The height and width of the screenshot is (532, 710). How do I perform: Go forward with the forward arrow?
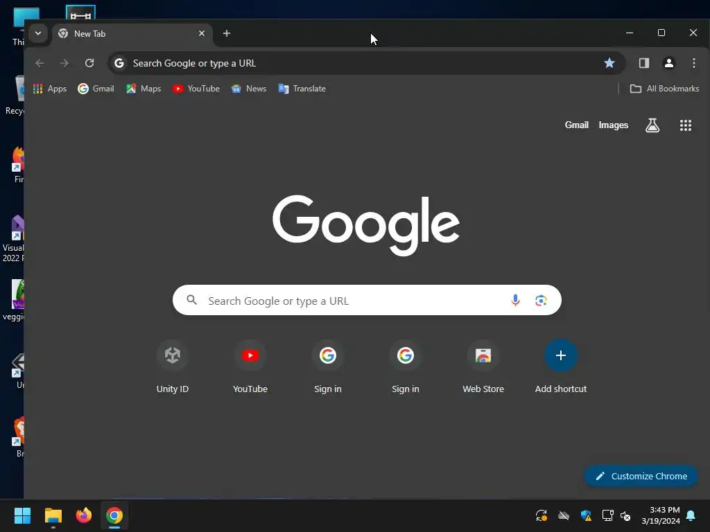coord(64,63)
